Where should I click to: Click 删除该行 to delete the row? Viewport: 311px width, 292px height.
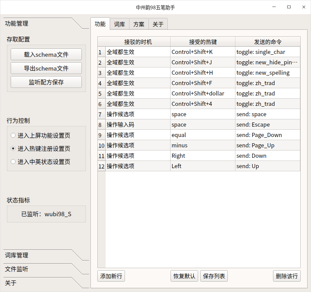[286, 276]
